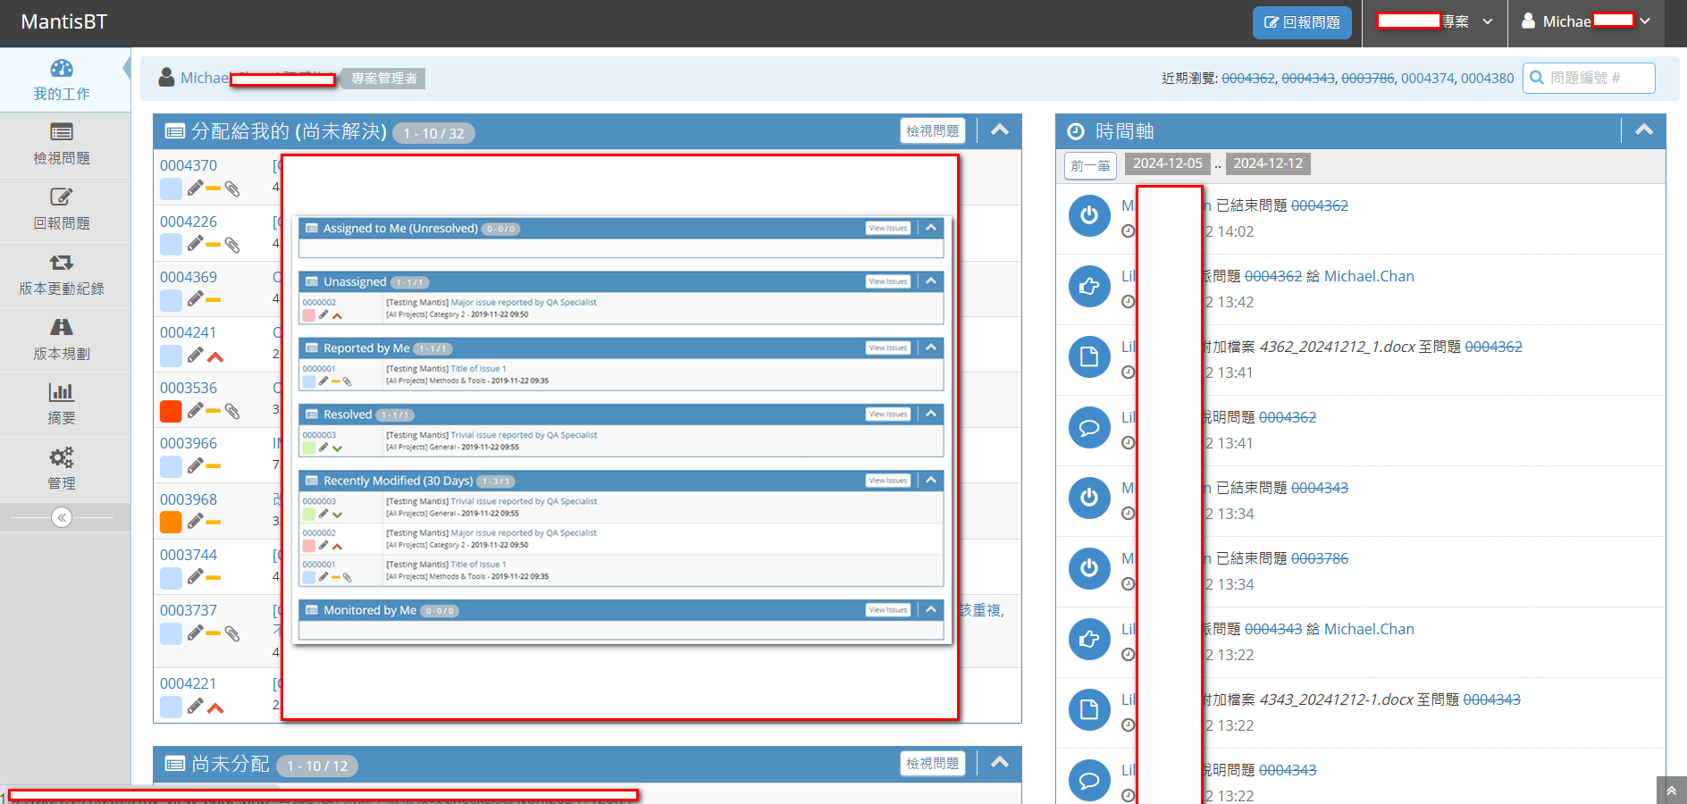Go to 回報問題 in sidebar menu
1687x804 pixels.
pyautogui.click(x=62, y=209)
